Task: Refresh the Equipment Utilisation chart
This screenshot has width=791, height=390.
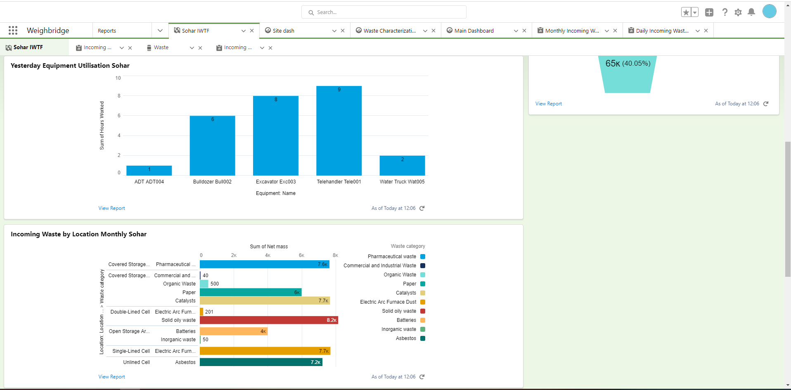Action: click(x=422, y=208)
